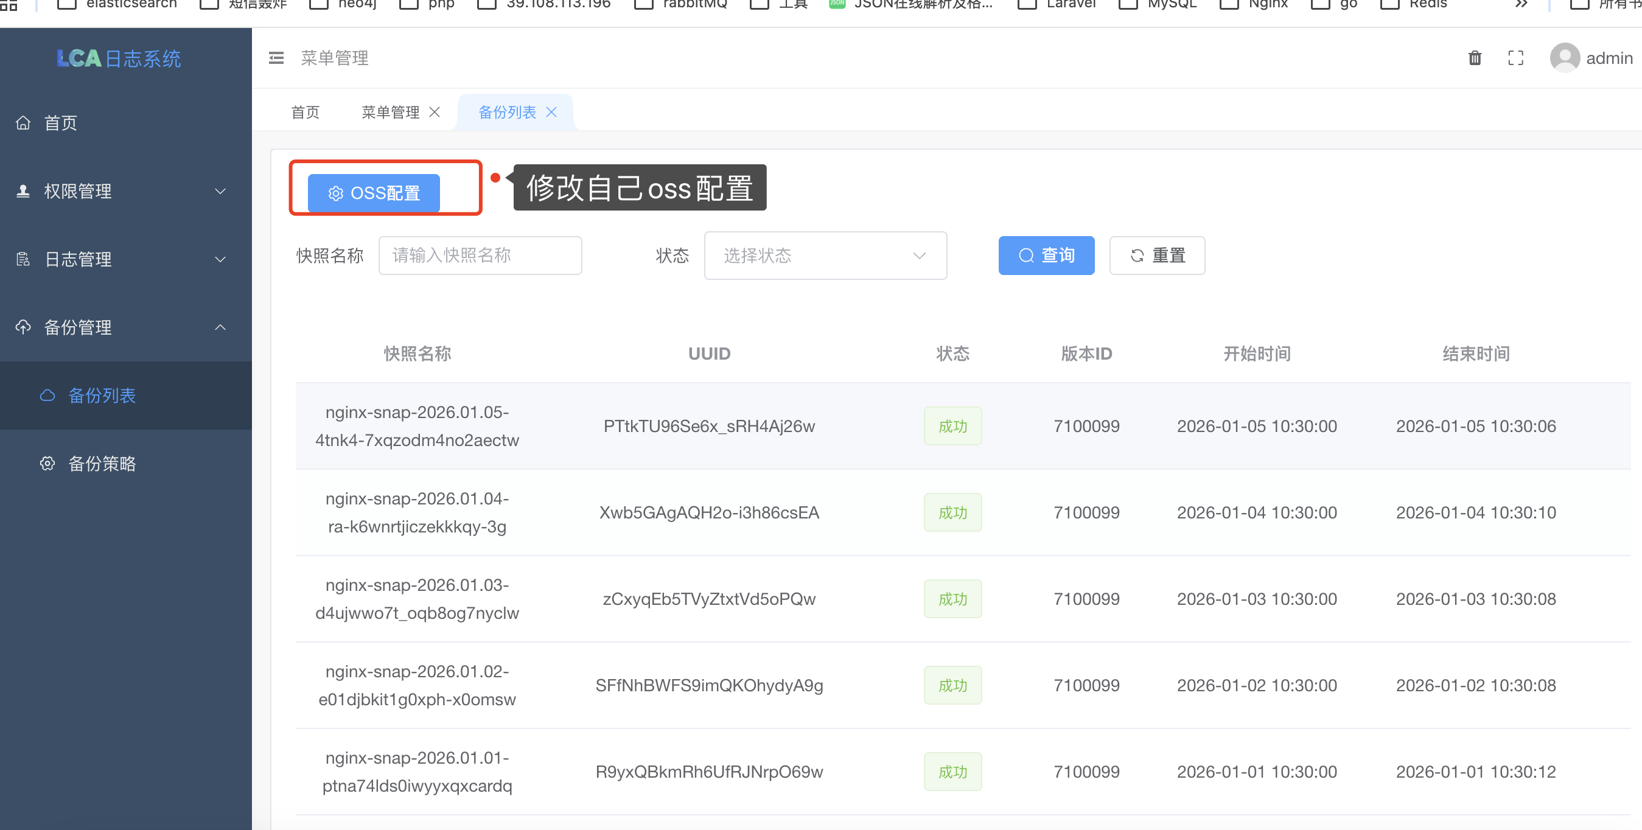The width and height of the screenshot is (1642, 830).
Task: Collapse sidebar with hamburger menu icon
Action: coord(276,58)
